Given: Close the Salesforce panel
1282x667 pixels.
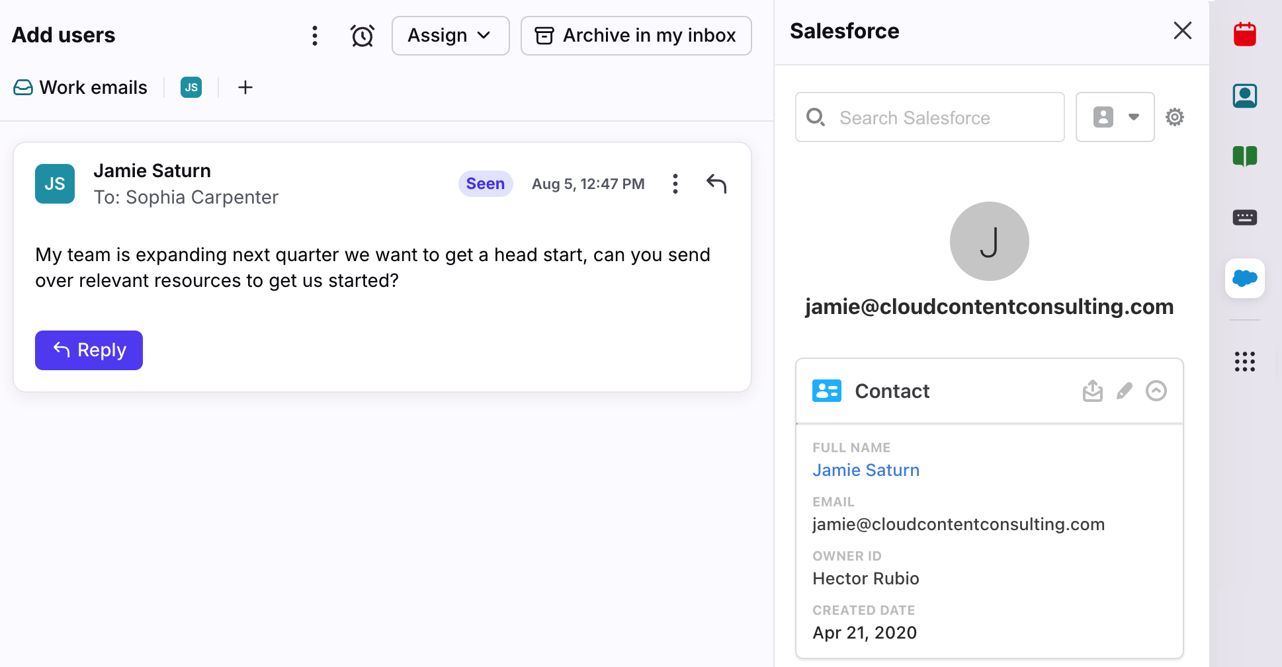Looking at the screenshot, I should point(1182,30).
